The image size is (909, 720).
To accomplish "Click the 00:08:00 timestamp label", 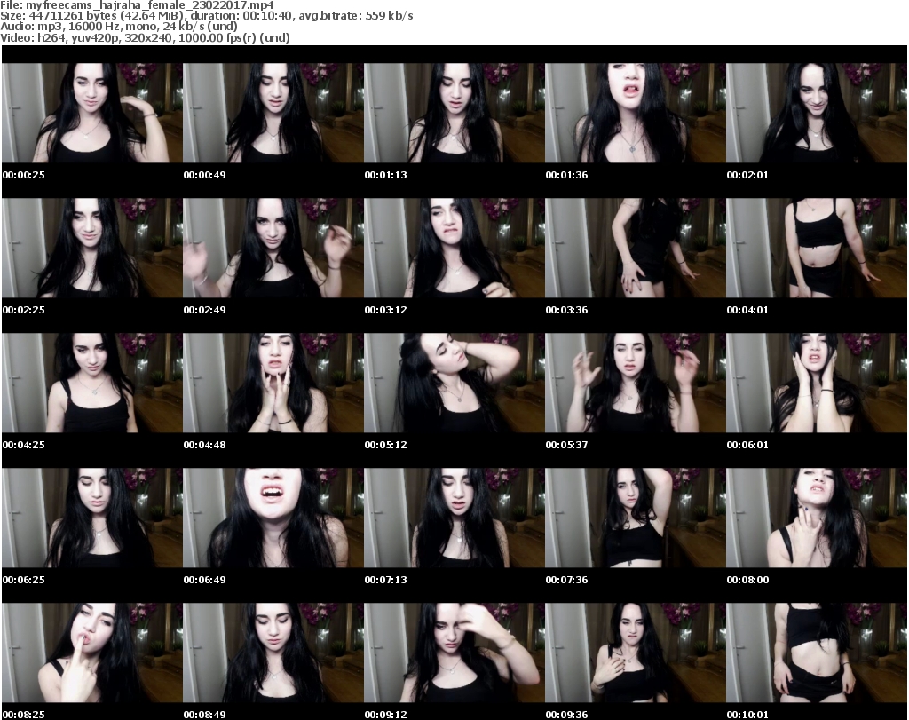I will (x=747, y=580).
